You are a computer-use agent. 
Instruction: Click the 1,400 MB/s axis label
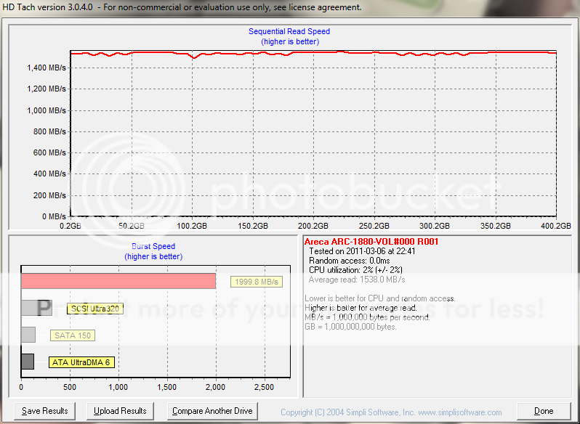tap(47, 68)
